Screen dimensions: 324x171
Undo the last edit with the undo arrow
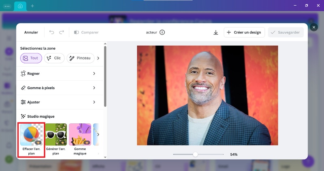click(x=52, y=32)
